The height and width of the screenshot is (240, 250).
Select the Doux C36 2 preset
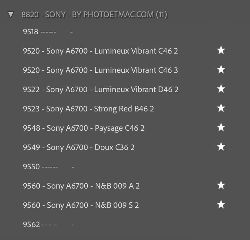tap(79, 147)
